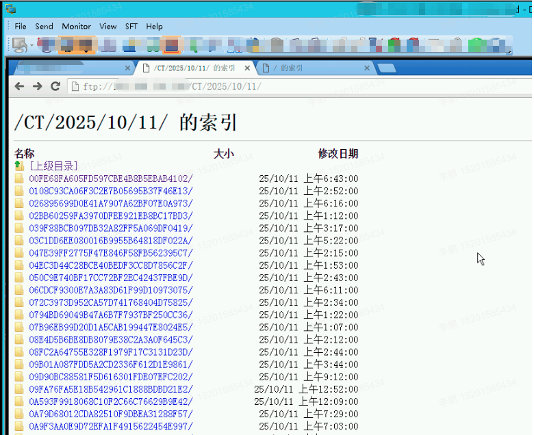This screenshot has height=435, width=534.
Task: Open folder 02BB60259FA3970DFEE921EB8BC17BD3/
Action: tap(111, 215)
